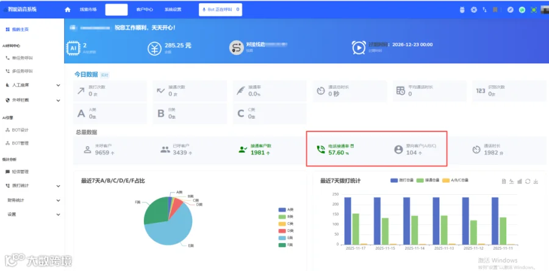Toggle A/B/C总量 series in bar chart legend

pyautogui.click(x=455, y=180)
